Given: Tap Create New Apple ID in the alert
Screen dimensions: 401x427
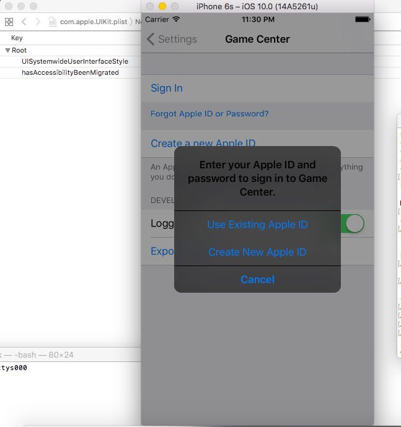Looking at the screenshot, I should [257, 252].
